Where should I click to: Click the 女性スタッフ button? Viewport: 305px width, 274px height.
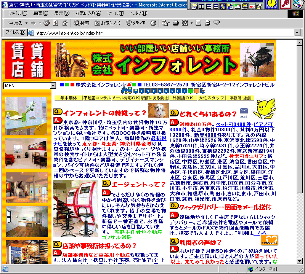[x=212, y=98]
